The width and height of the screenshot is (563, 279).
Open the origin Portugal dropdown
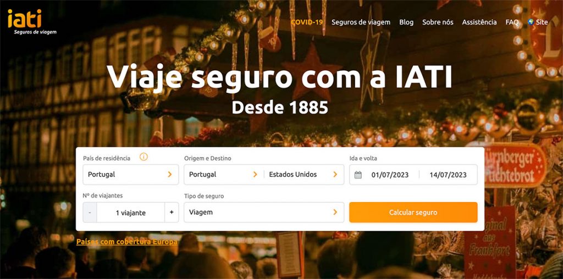coord(224,175)
